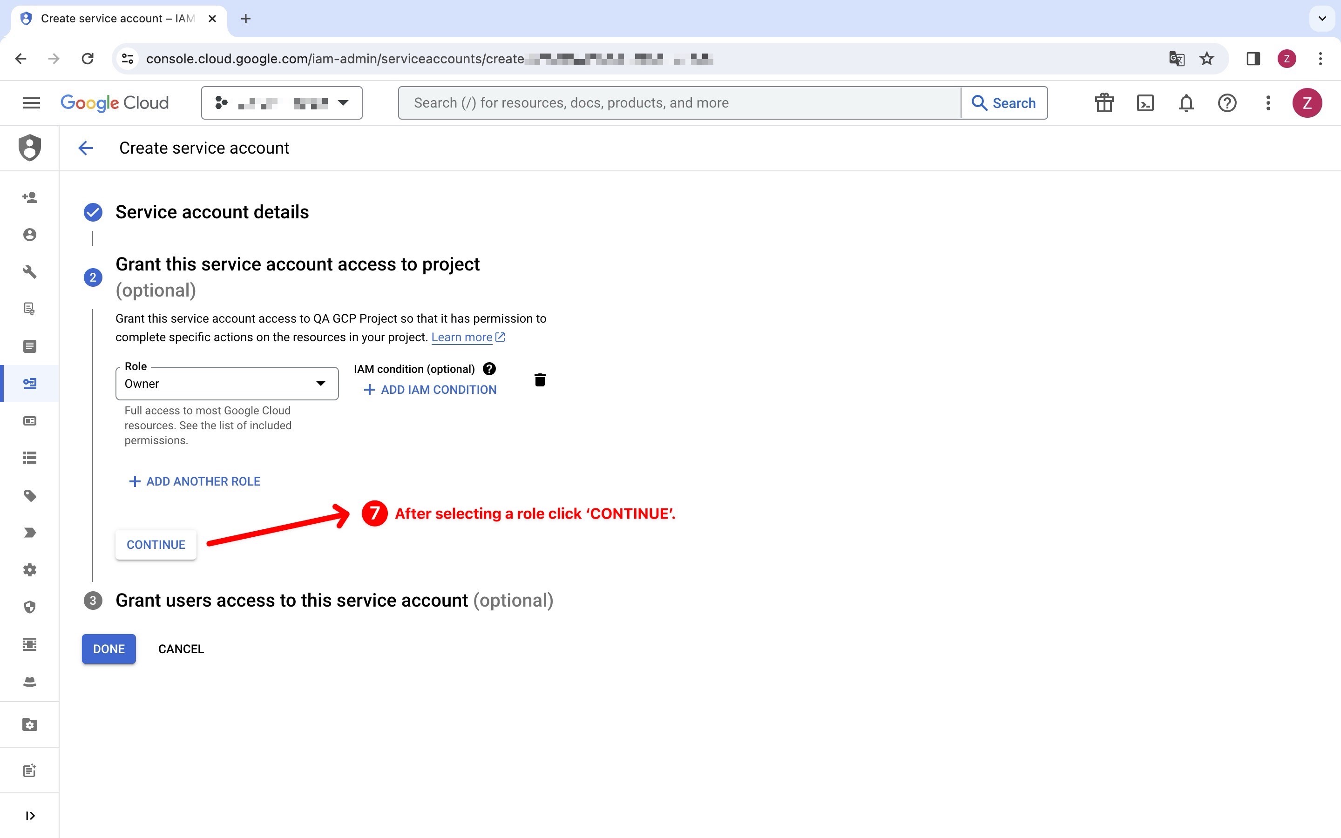The image size is (1341, 838).
Task: Expand the Service account details step
Action: coord(212,212)
